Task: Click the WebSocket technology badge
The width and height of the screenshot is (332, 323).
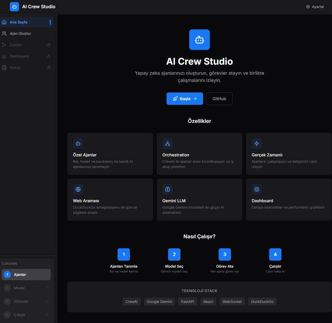Action: pos(232,302)
